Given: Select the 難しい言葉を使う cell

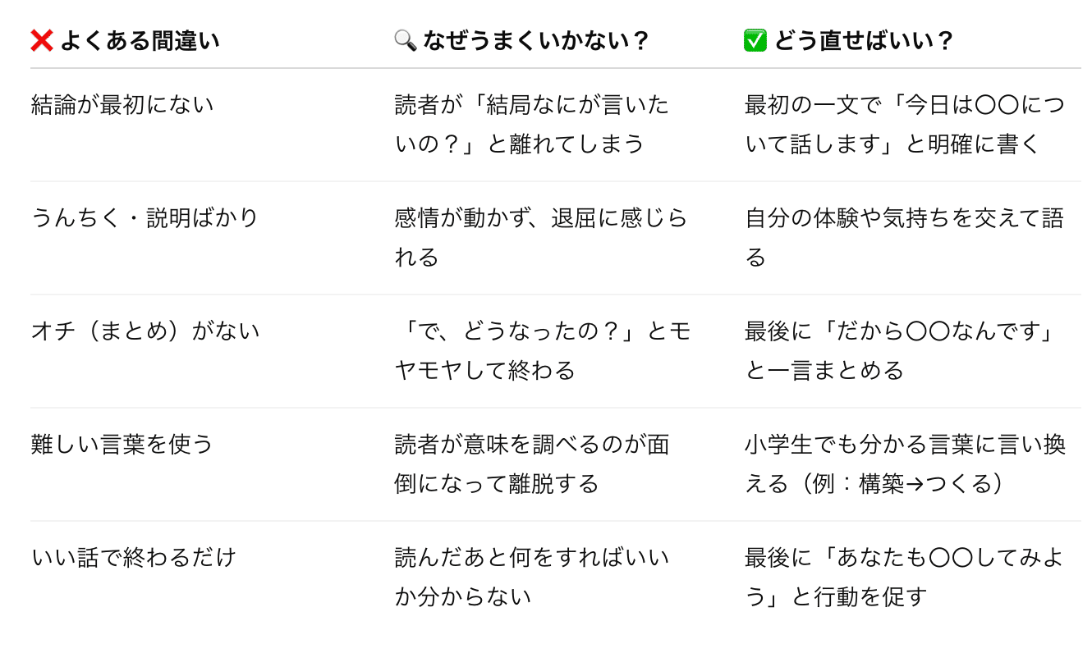Looking at the screenshot, I should (122, 445).
